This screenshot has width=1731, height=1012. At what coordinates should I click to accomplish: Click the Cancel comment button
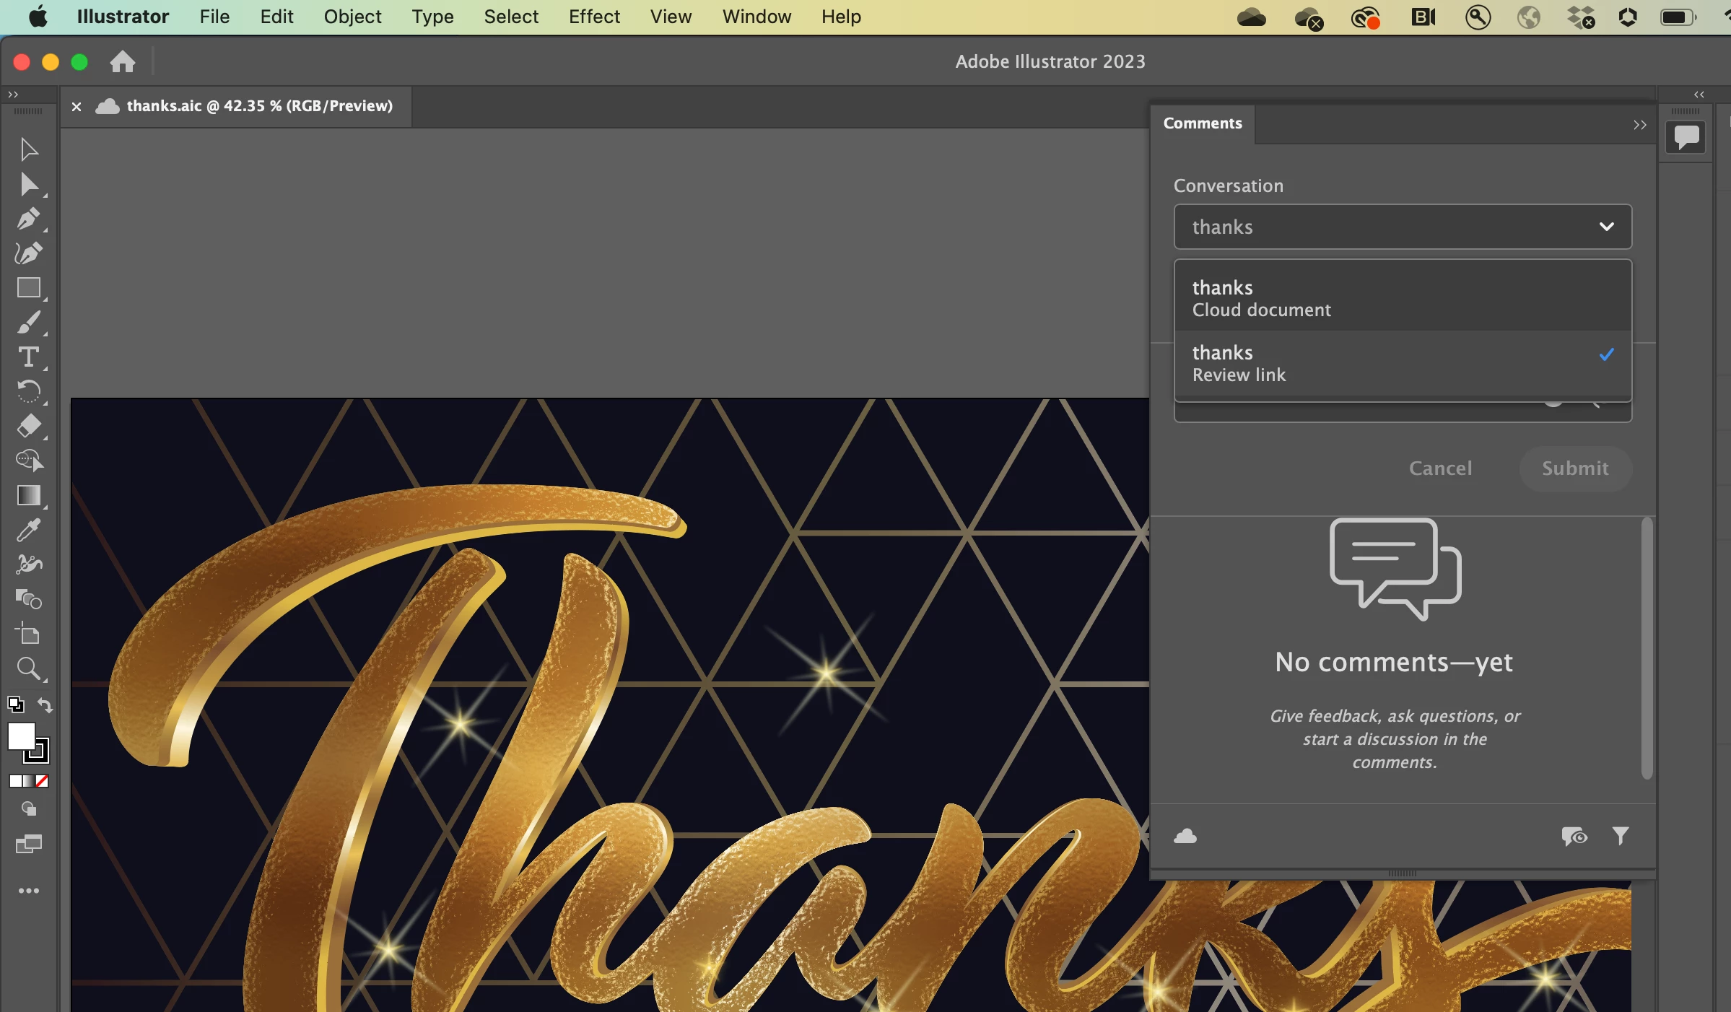click(1440, 468)
